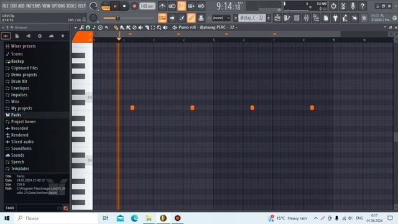Open the Mixer faders icon

[307, 18]
